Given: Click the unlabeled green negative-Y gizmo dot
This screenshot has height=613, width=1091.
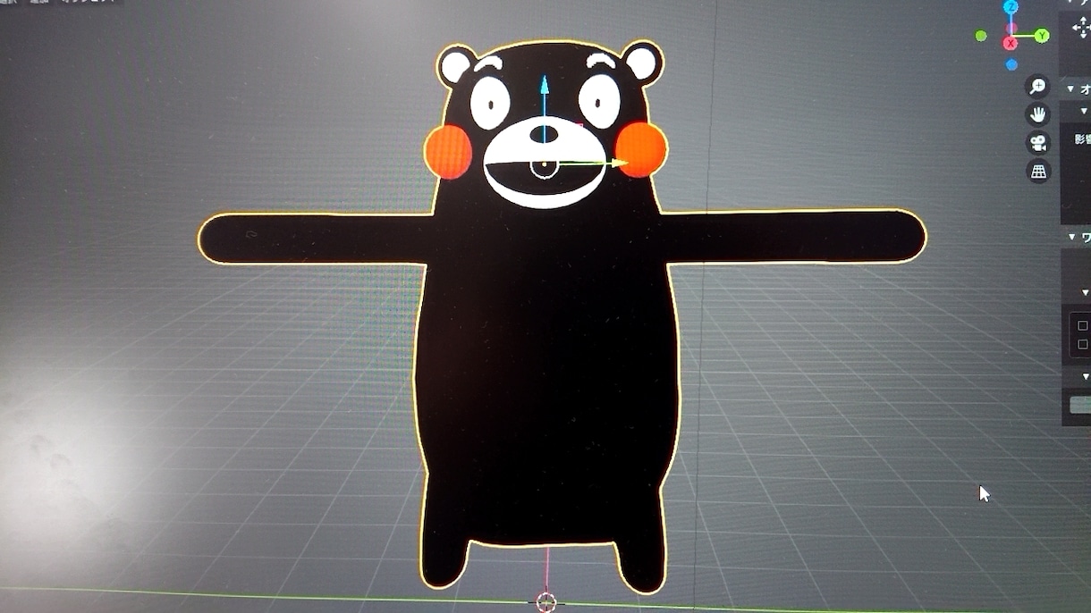Looking at the screenshot, I should coord(981,36).
